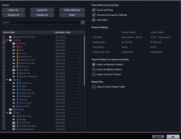This screenshot has width=181, height=139.
Task: Clear search with the X button
Action: (x=83, y=22)
